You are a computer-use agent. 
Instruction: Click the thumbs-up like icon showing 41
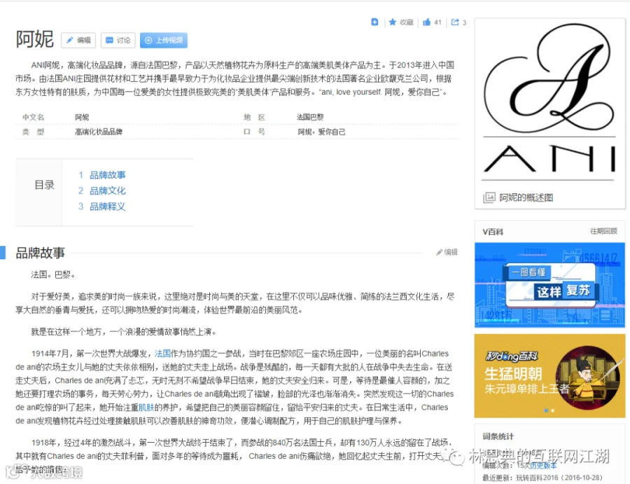tap(427, 22)
